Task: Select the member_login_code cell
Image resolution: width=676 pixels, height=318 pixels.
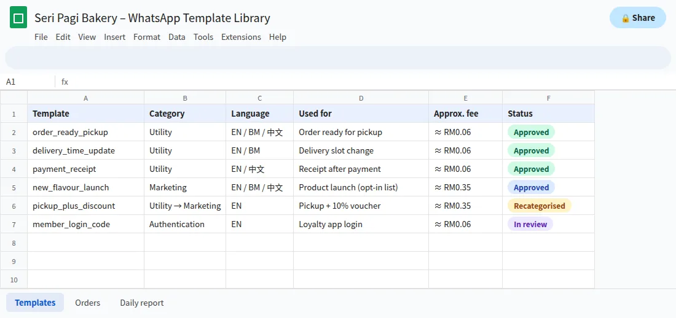Action: point(86,224)
